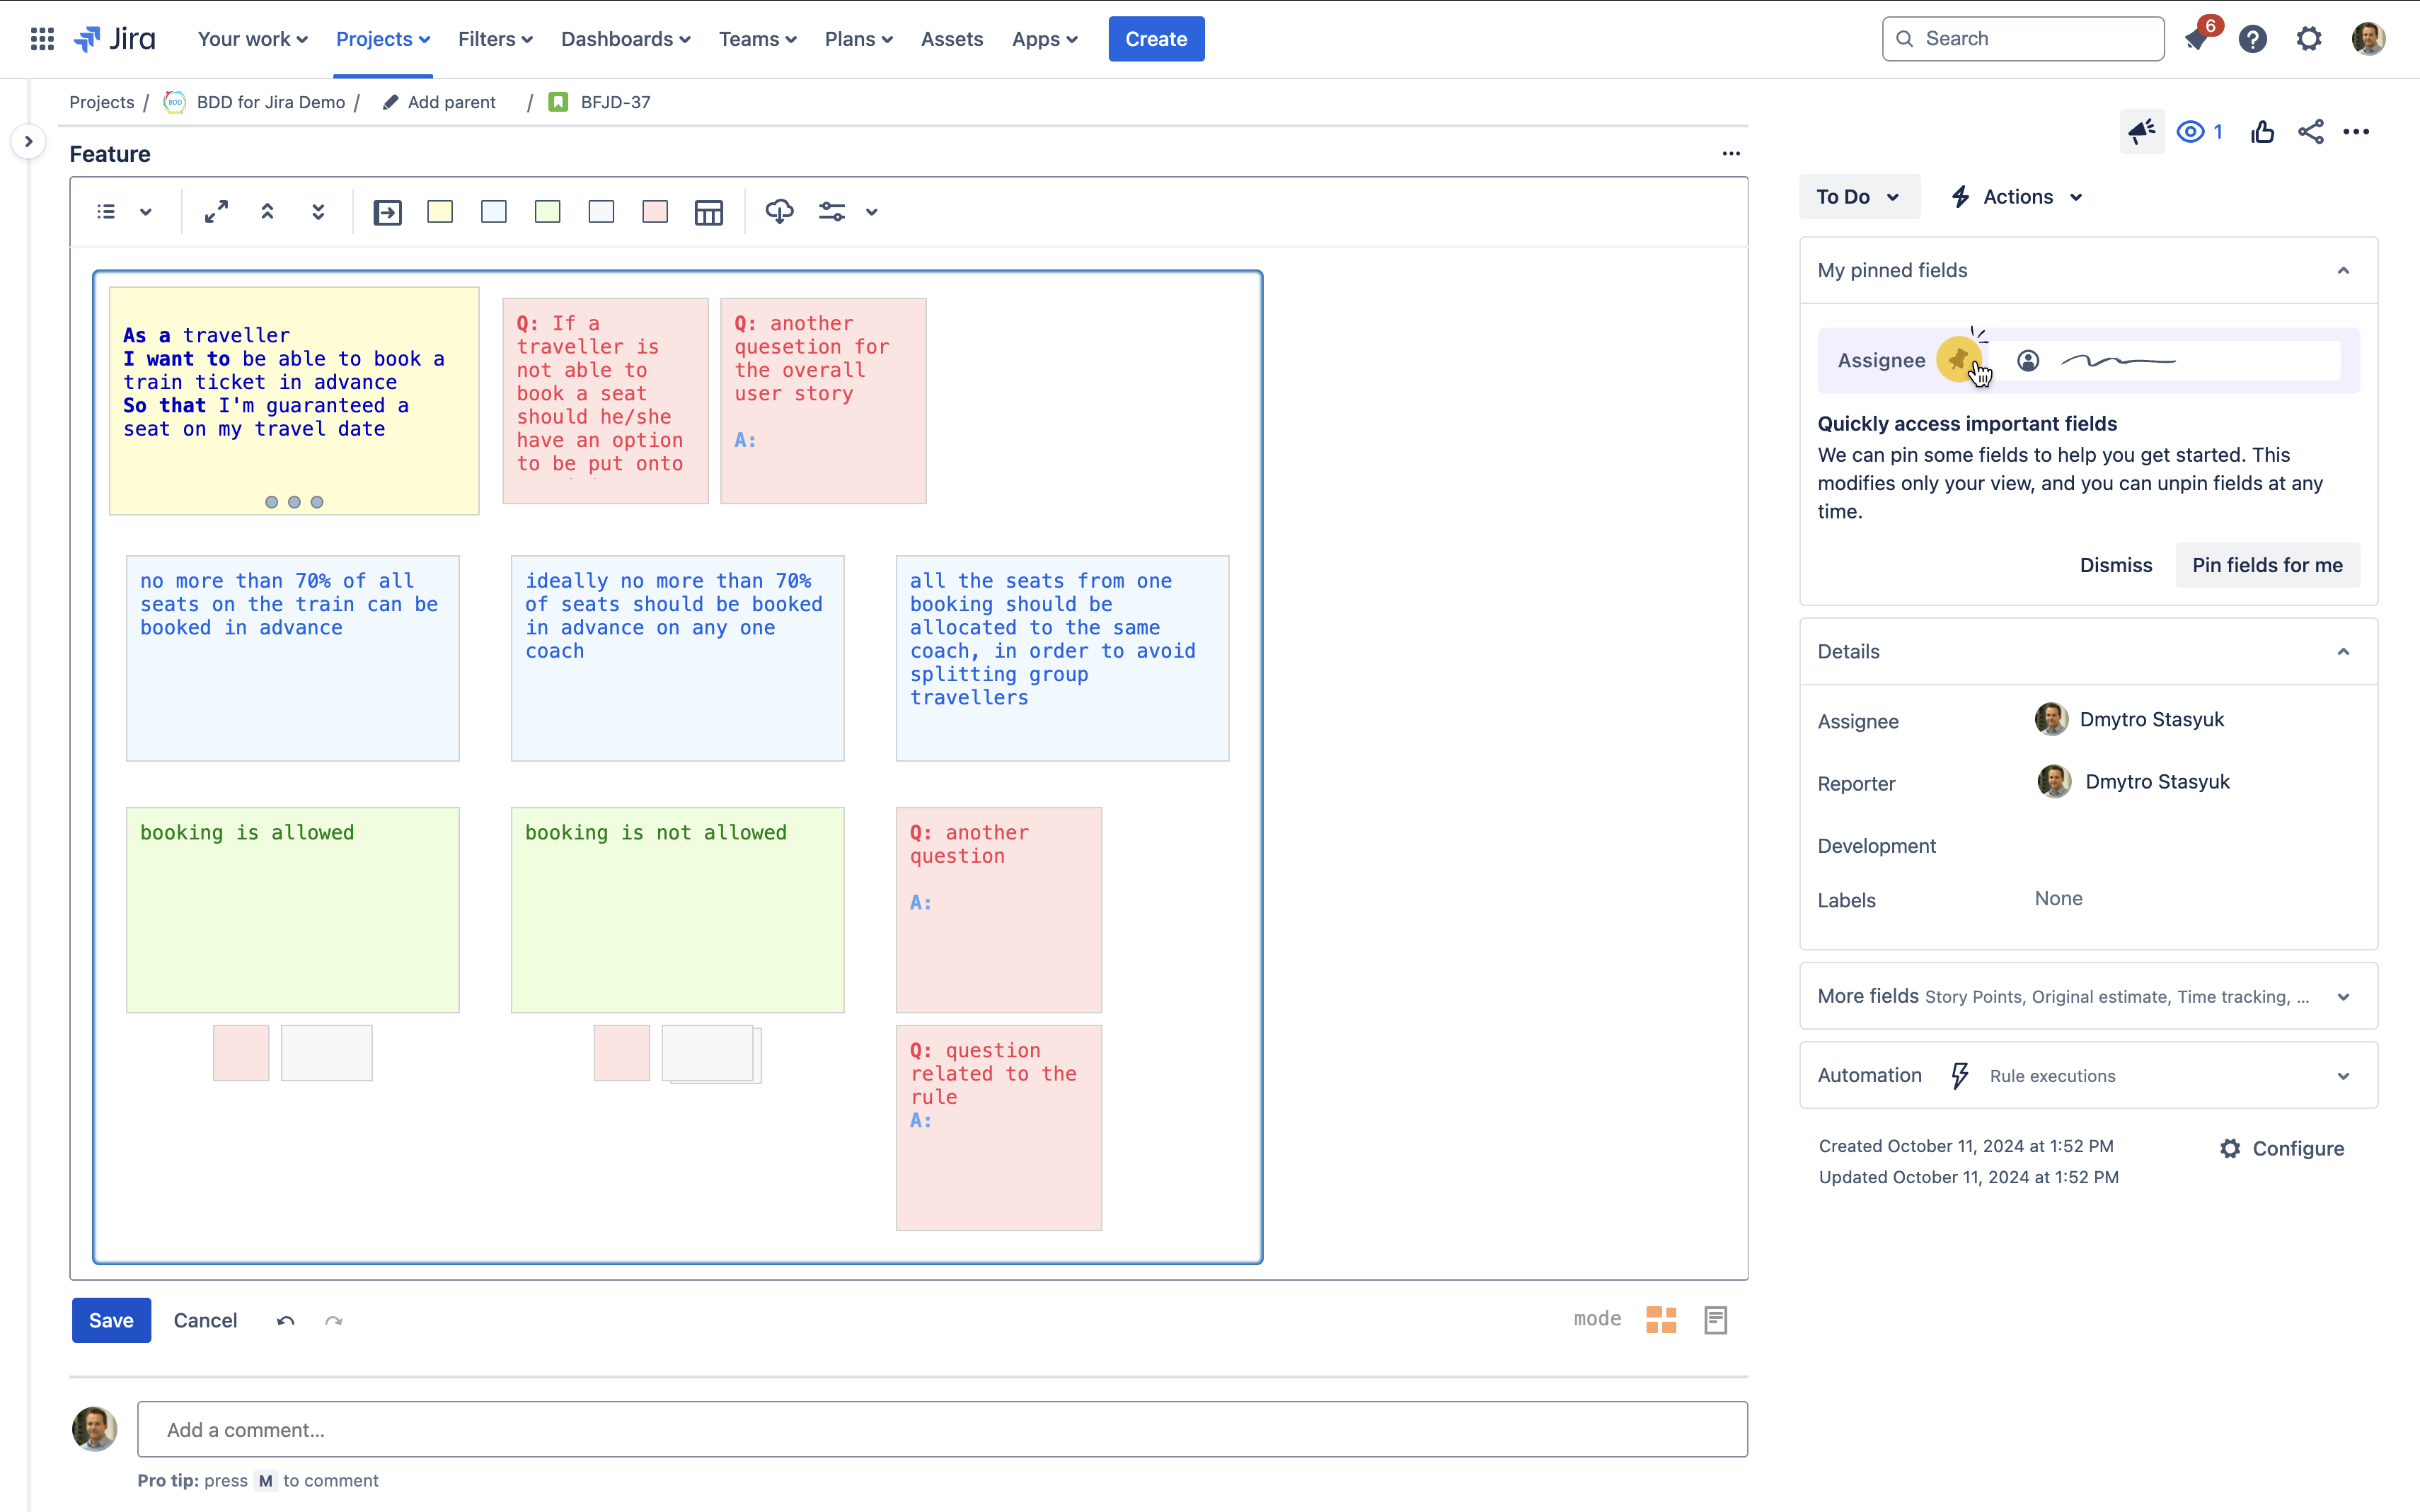The image size is (2420, 1512).
Task: Expand the left sidebar arrow
Action: 28,141
